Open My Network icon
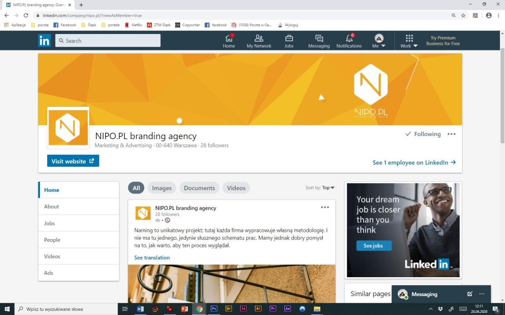The width and height of the screenshot is (505, 315). [259, 38]
